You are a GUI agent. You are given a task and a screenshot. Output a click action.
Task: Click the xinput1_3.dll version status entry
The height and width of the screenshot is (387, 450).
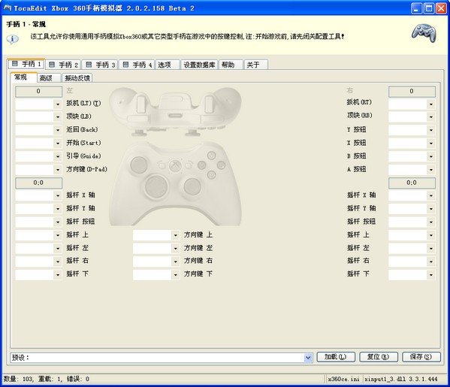point(401,379)
